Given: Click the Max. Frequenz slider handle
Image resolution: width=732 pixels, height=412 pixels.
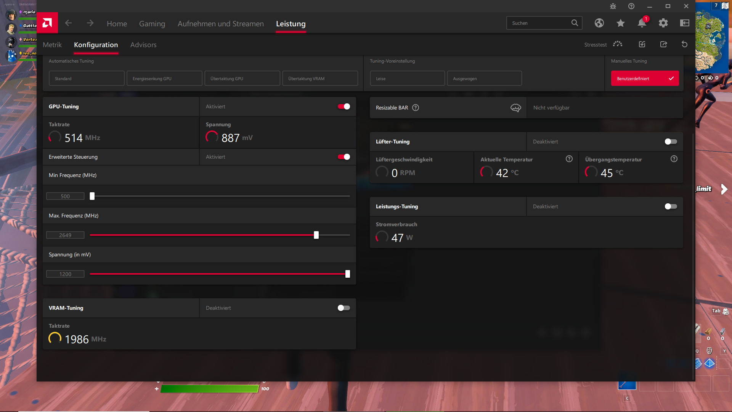Looking at the screenshot, I should pos(316,235).
